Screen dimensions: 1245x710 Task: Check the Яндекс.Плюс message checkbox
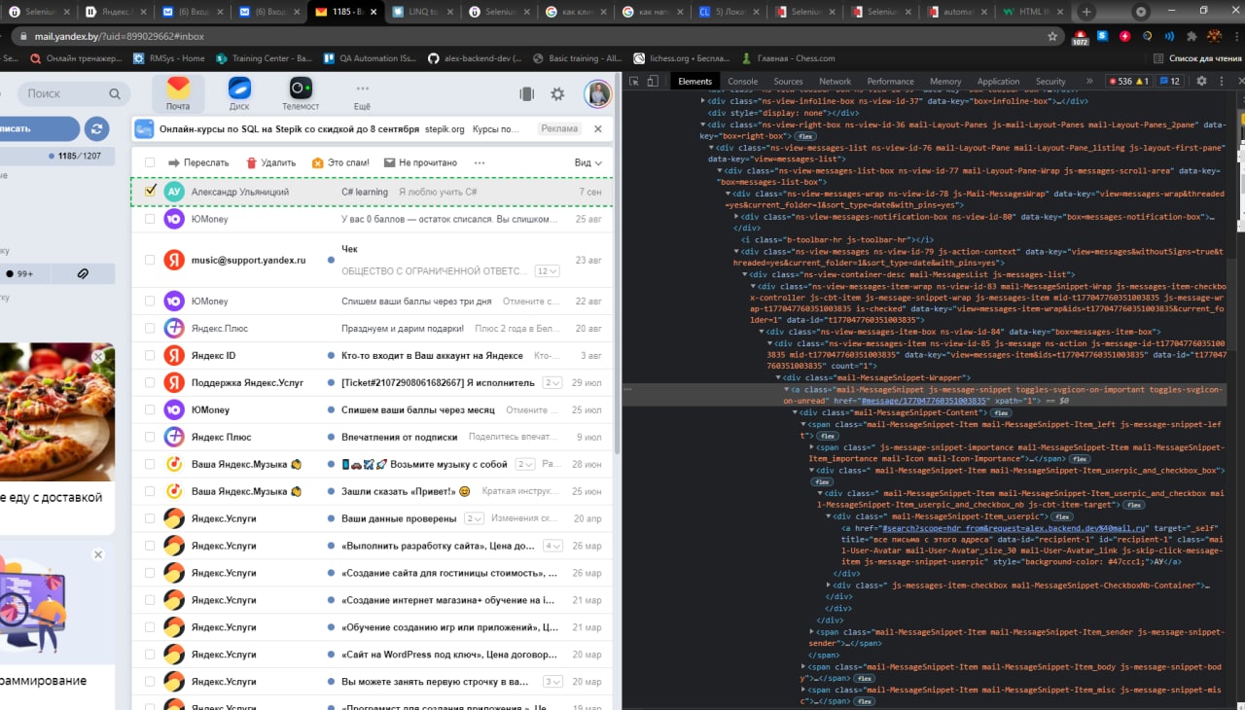tap(150, 328)
